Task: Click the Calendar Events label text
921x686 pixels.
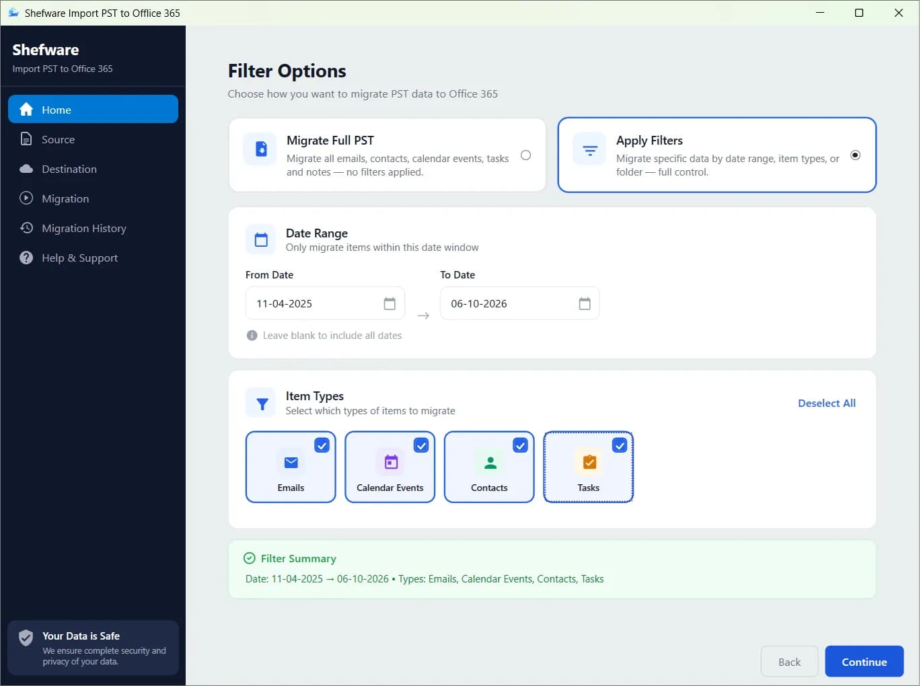Action: click(x=390, y=488)
